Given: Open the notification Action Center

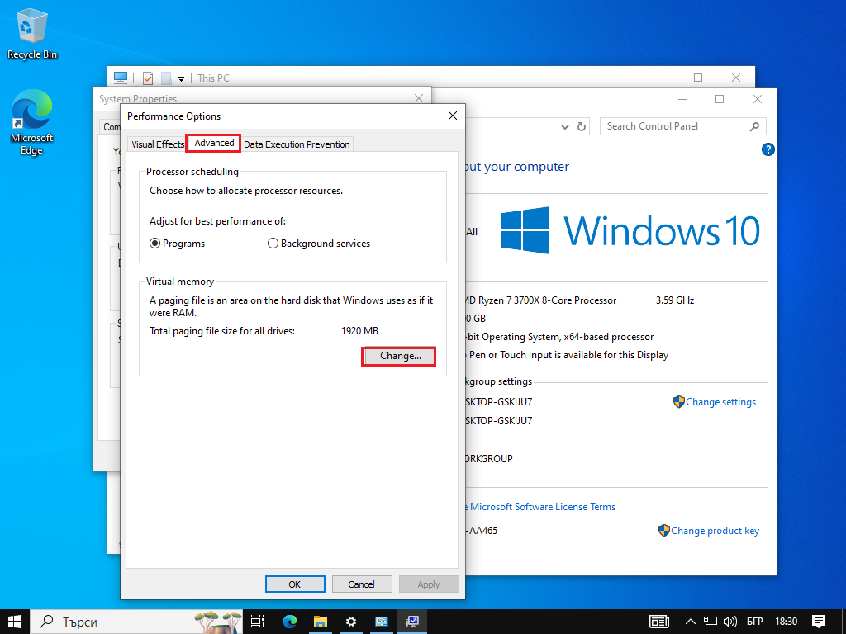Looking at the screenshot, I should click(819, 622).
